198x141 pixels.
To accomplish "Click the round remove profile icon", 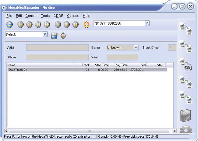I will pos(63,36).
